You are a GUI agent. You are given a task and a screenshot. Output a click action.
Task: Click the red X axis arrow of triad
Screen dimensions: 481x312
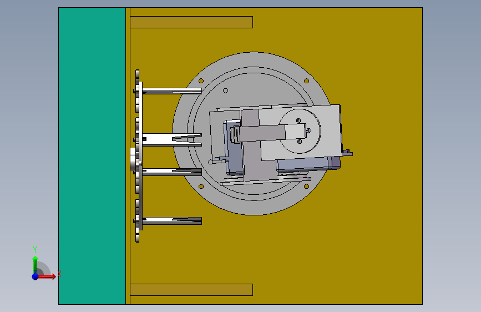[x=47, y=276]
